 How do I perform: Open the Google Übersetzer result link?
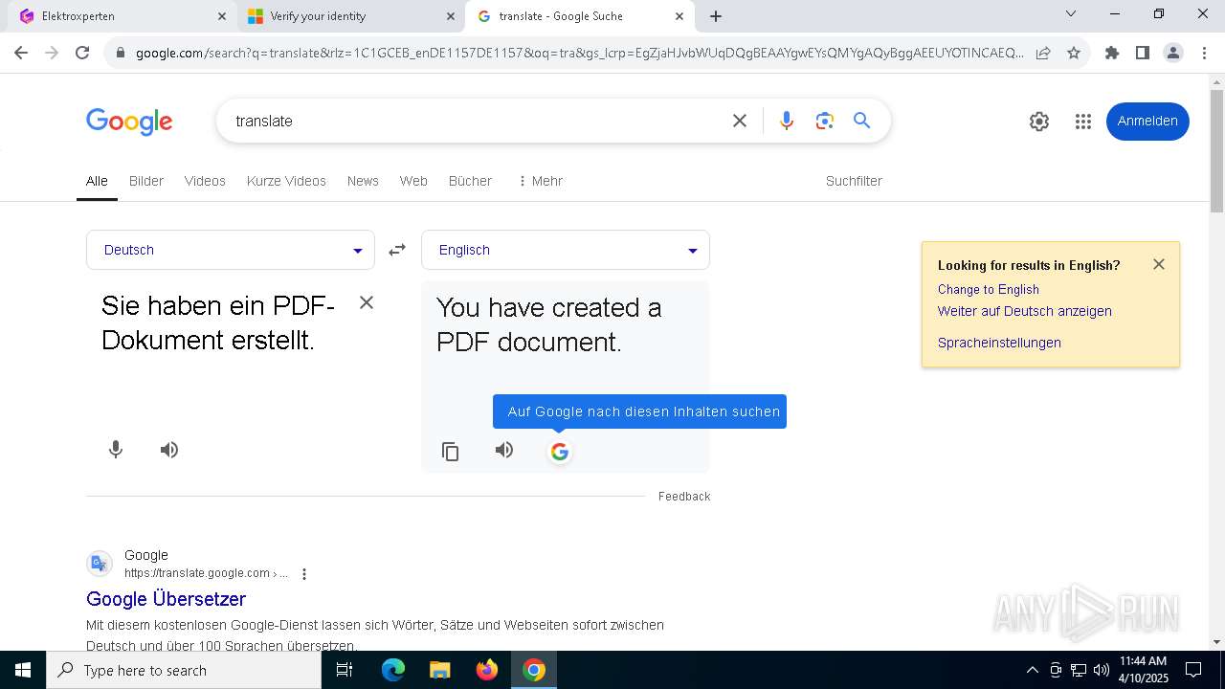(x=166, y=599)
